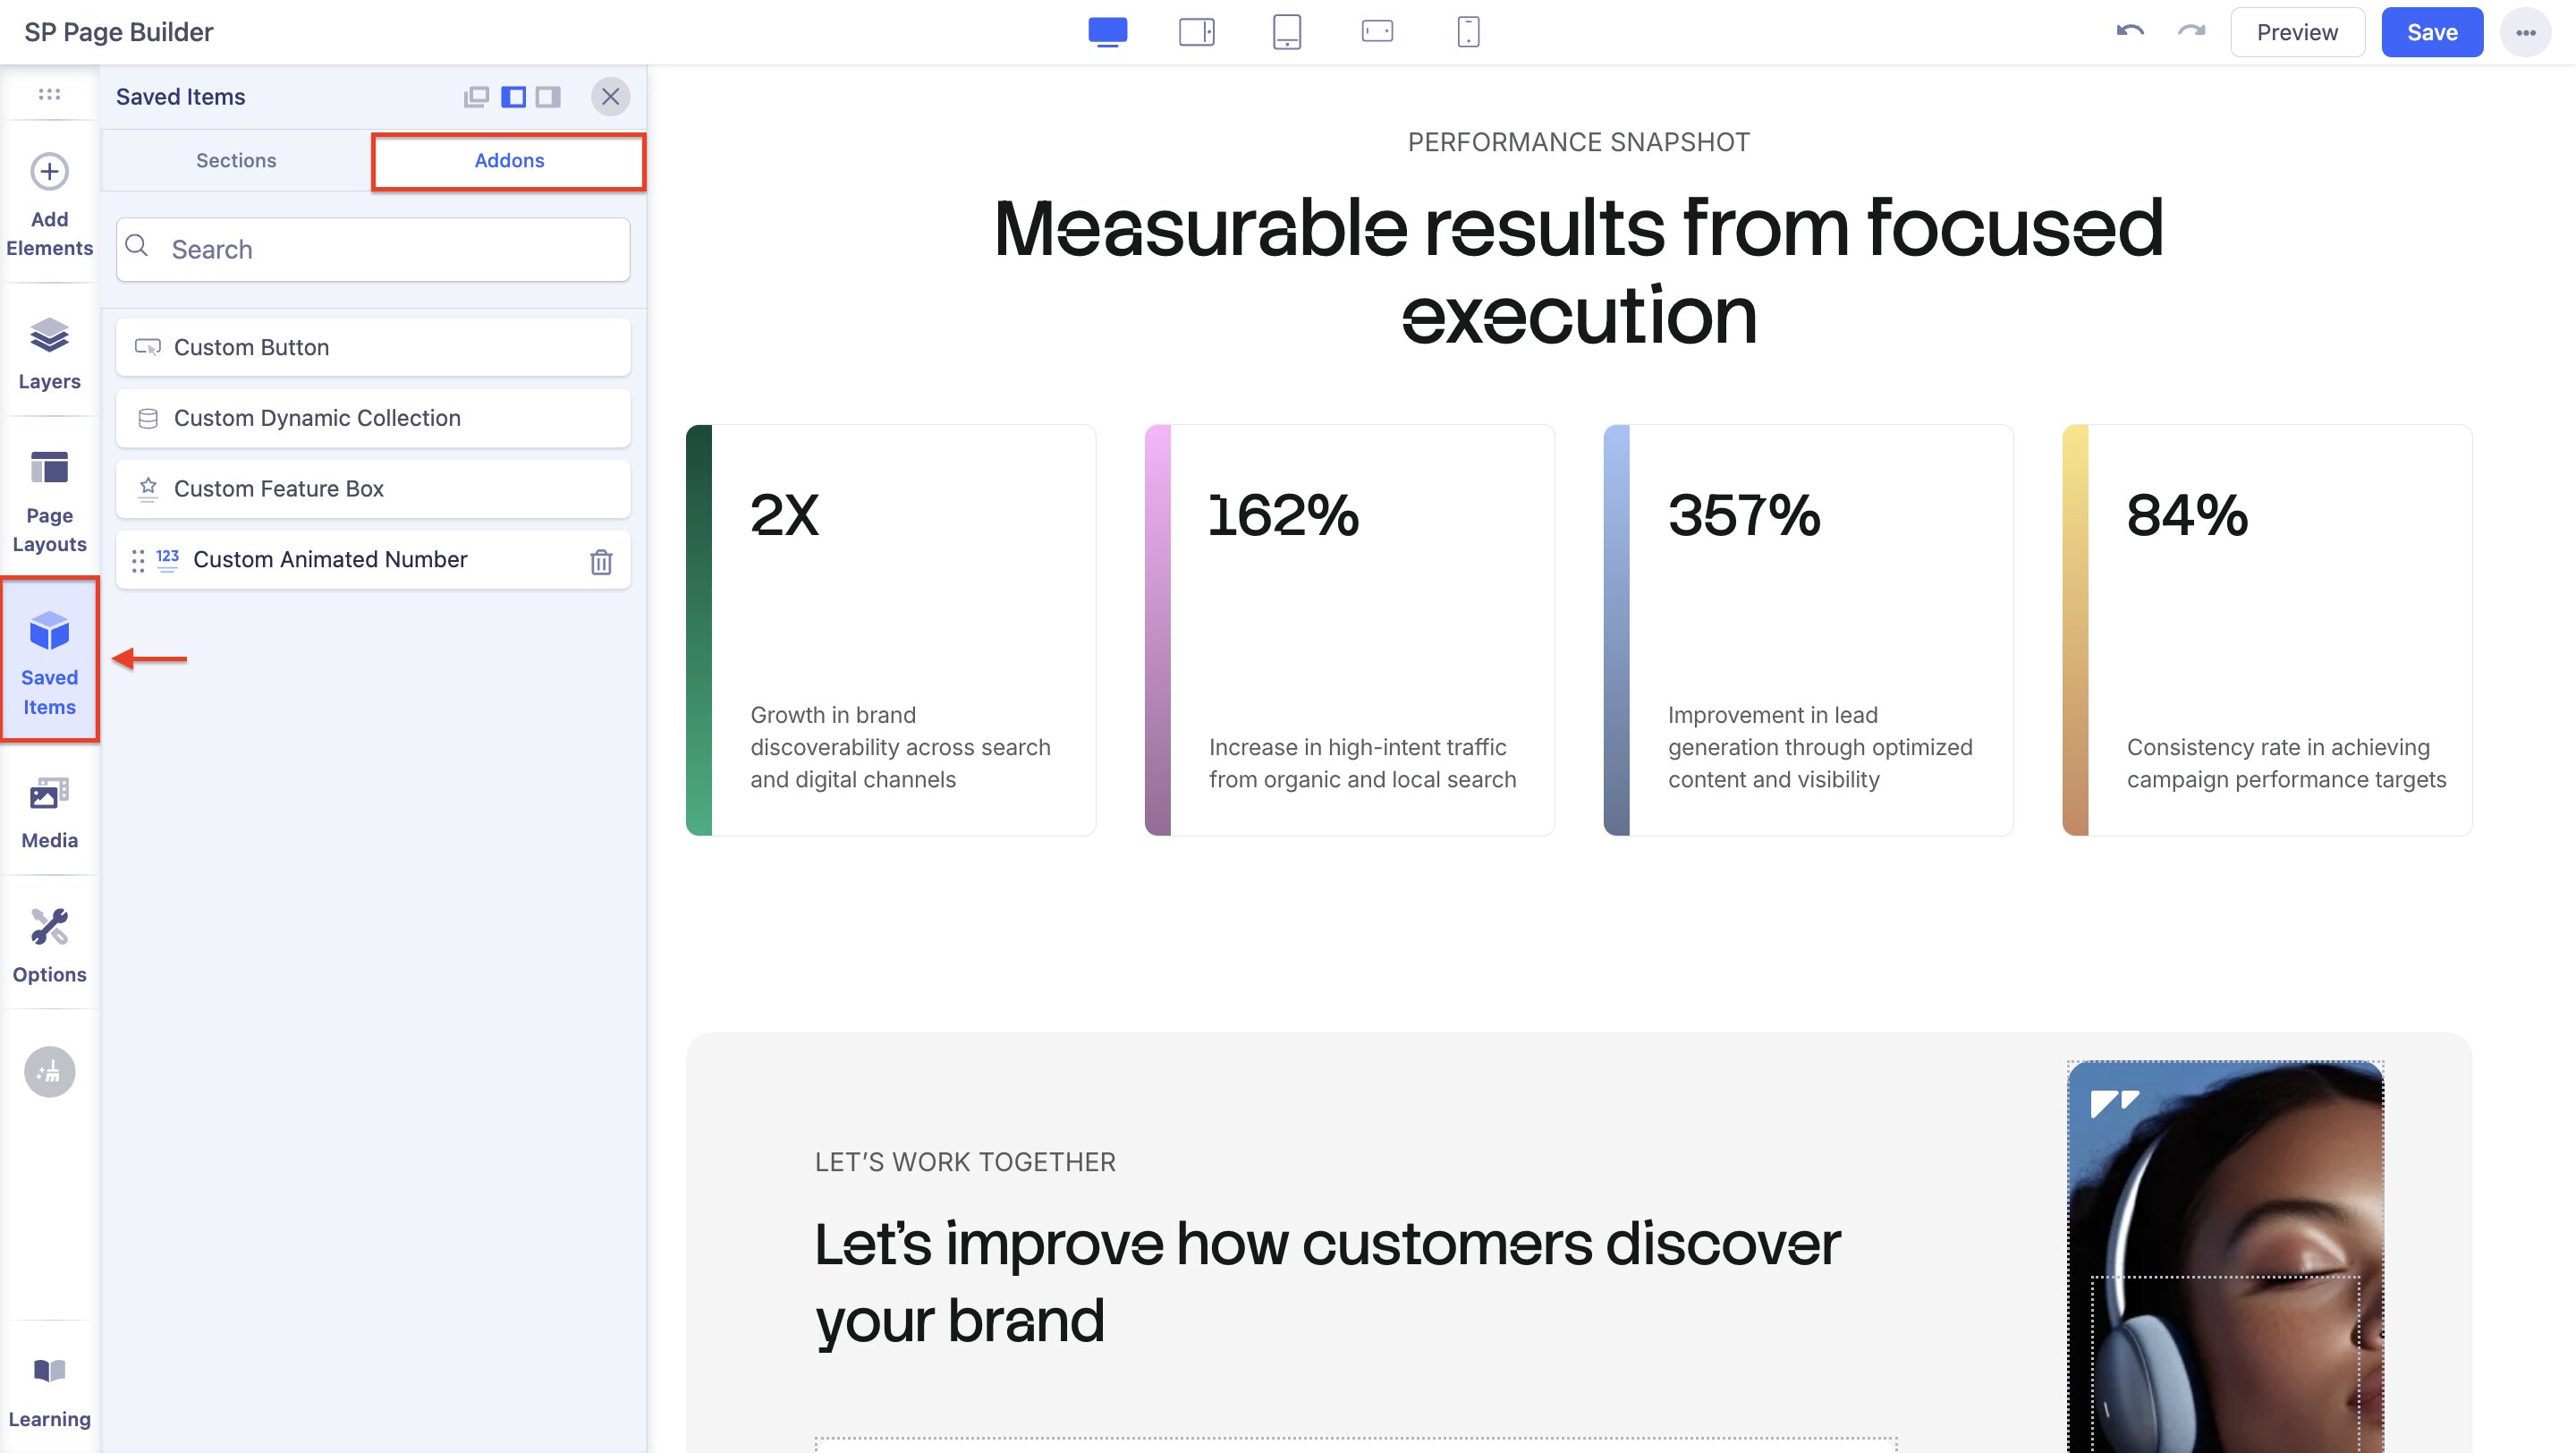Switch to tablet portrait view
The height and width of the screenshot is (1453, 2576).
(1286, 32)
